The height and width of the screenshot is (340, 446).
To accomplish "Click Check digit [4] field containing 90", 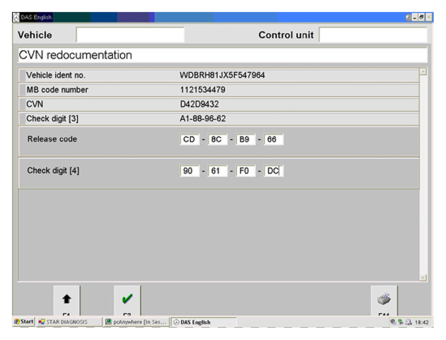I will 189,171.
